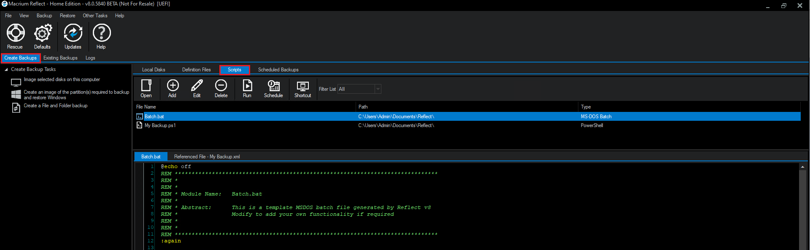
Task: Delete the selected script
Action: 221,89
